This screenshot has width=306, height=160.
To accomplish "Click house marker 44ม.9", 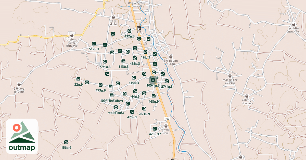I will (135, 91).
